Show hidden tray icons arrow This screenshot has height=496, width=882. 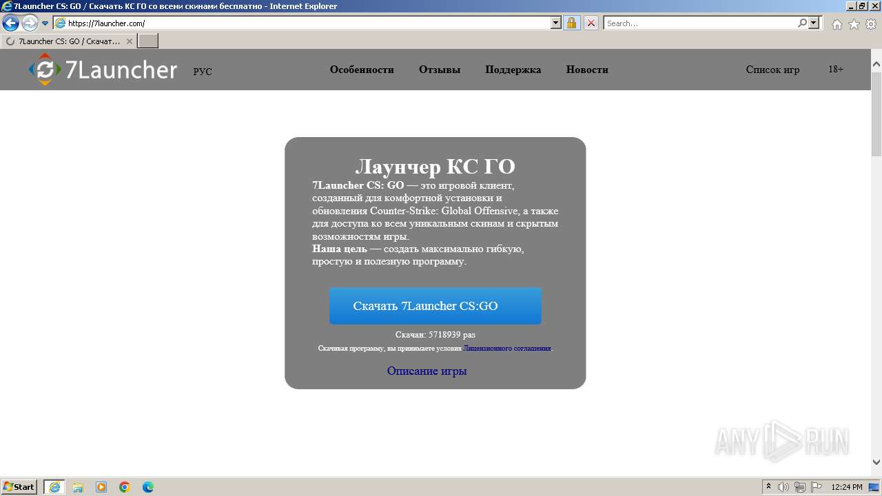click(768, 486)
